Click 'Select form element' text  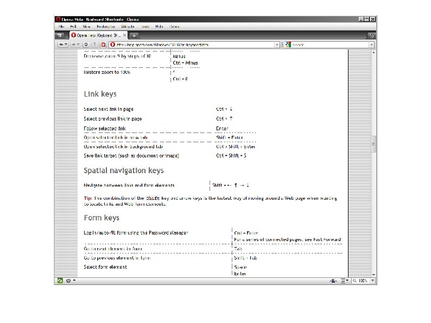click(x=105, y=267)
